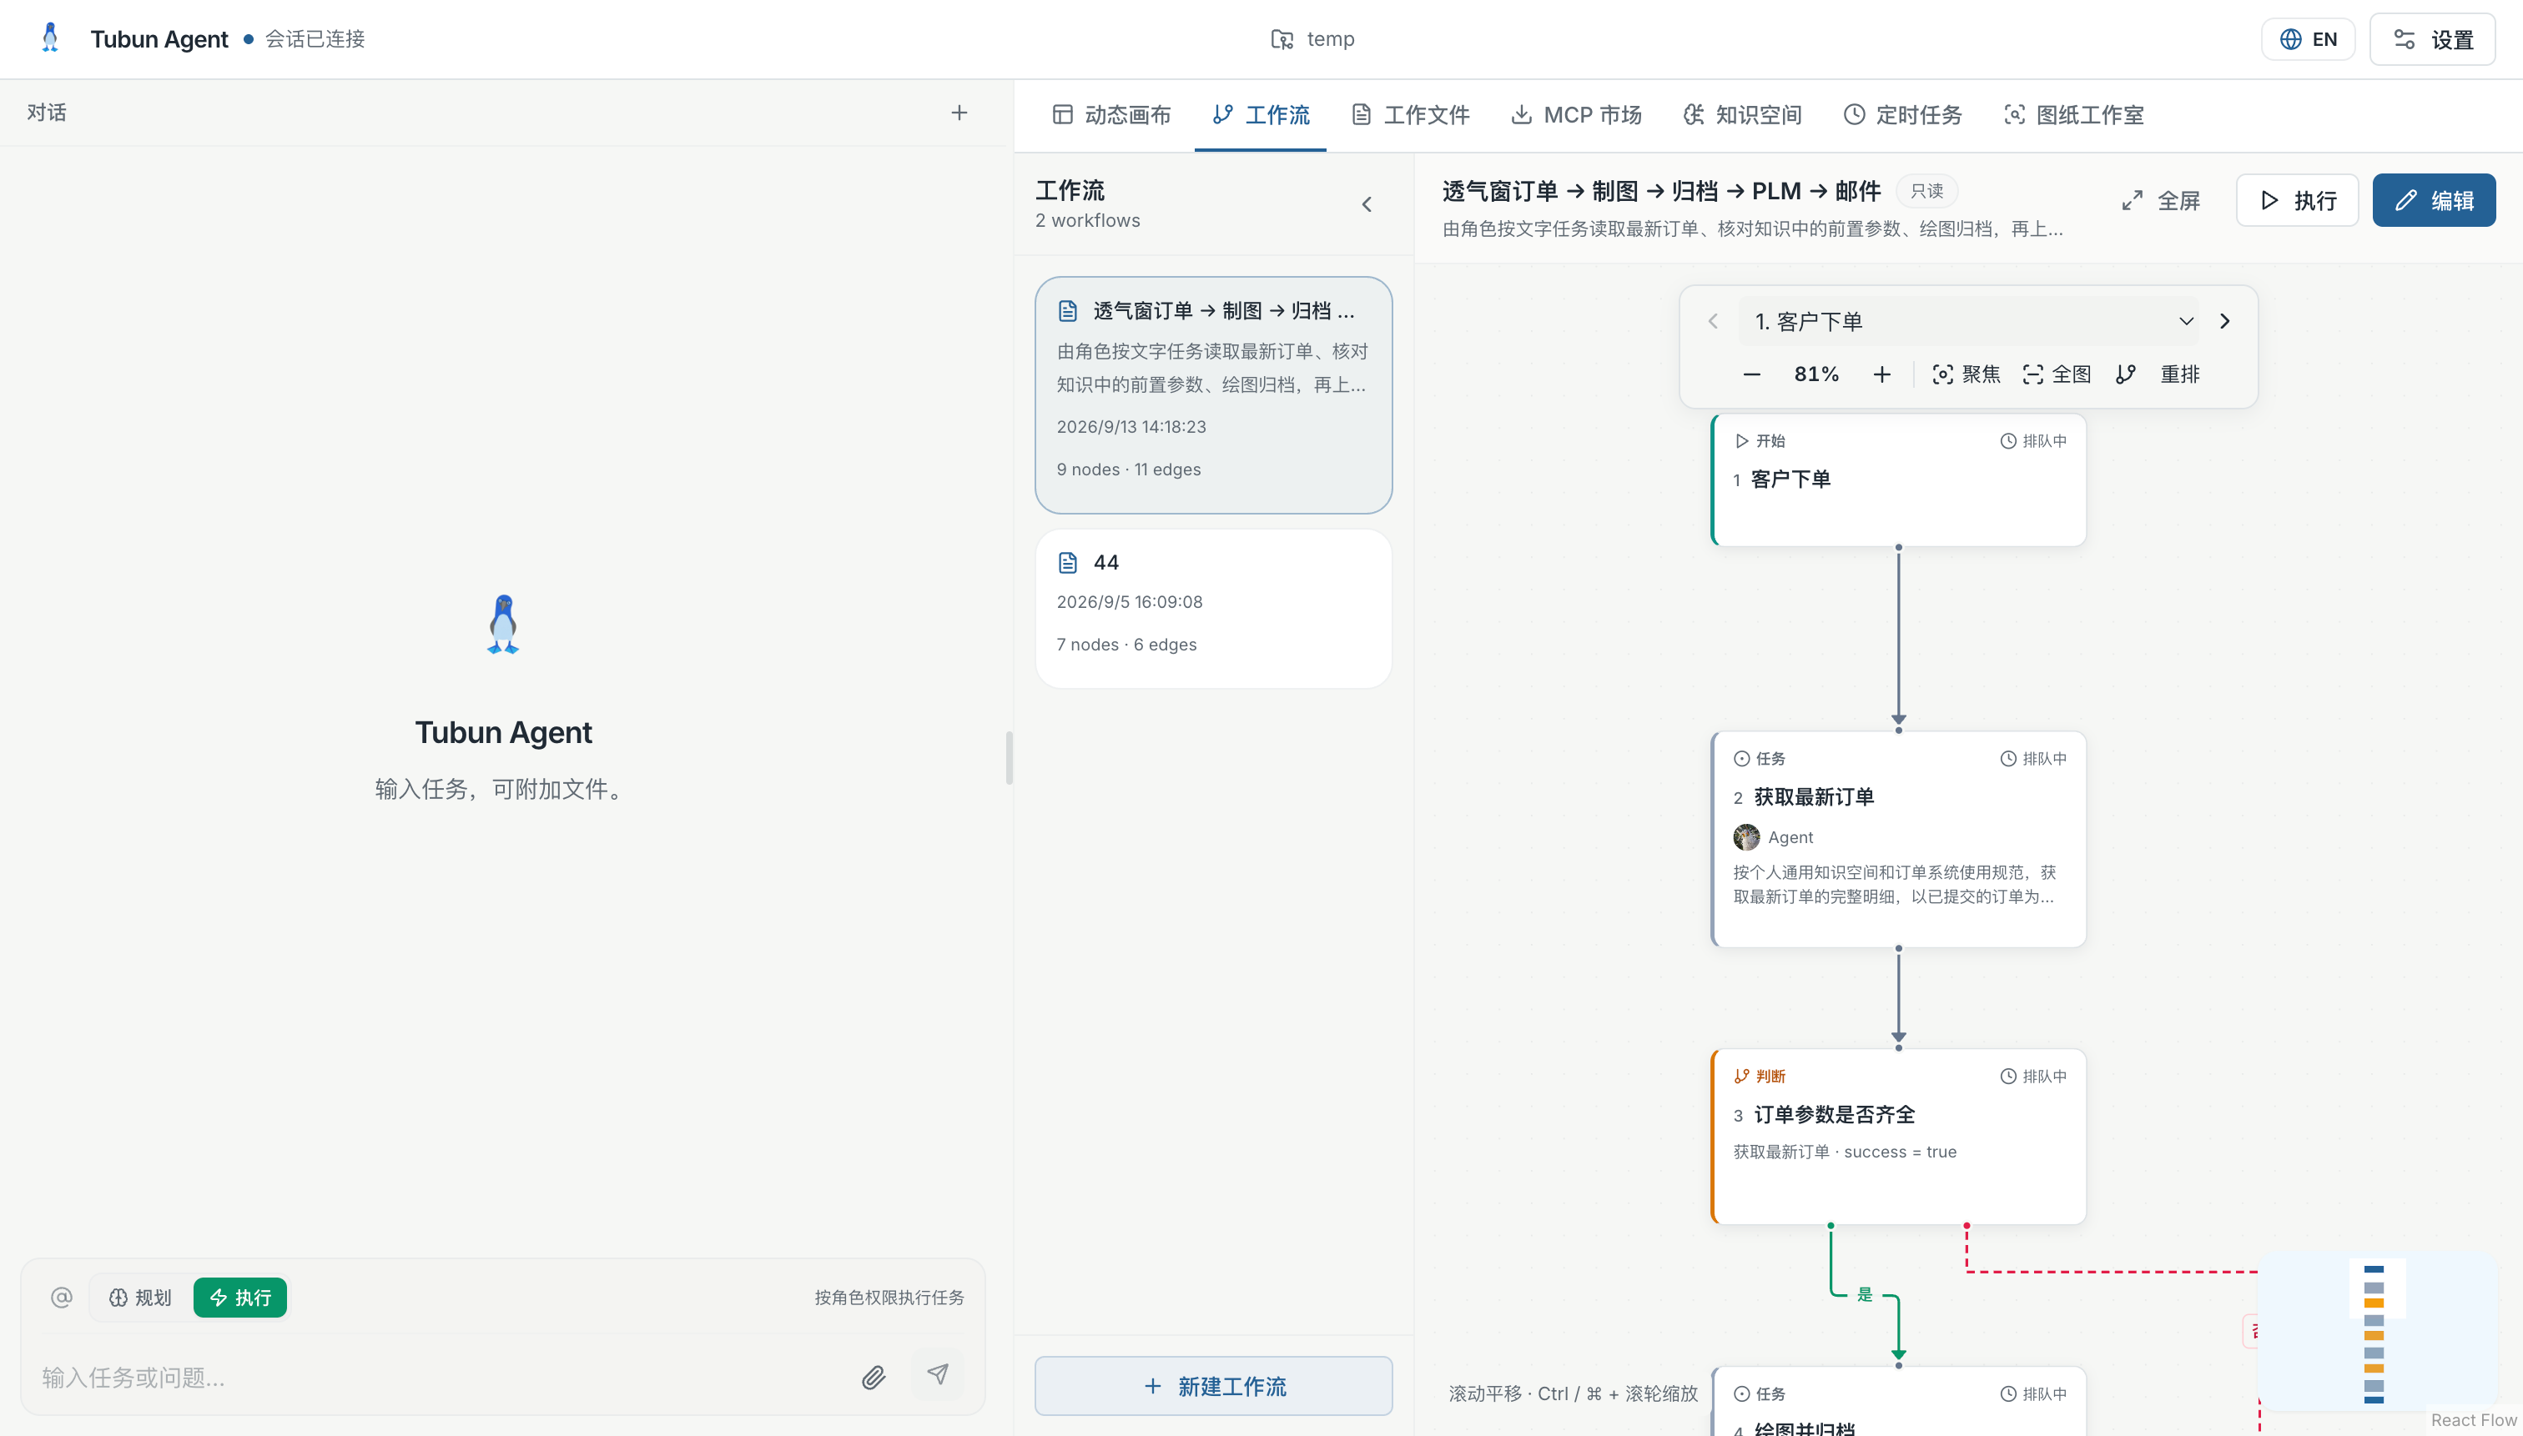Screen dimensions: 2523x1436
Task: Select the 透气窗订单 workflow card
Action: (1212, 394)
